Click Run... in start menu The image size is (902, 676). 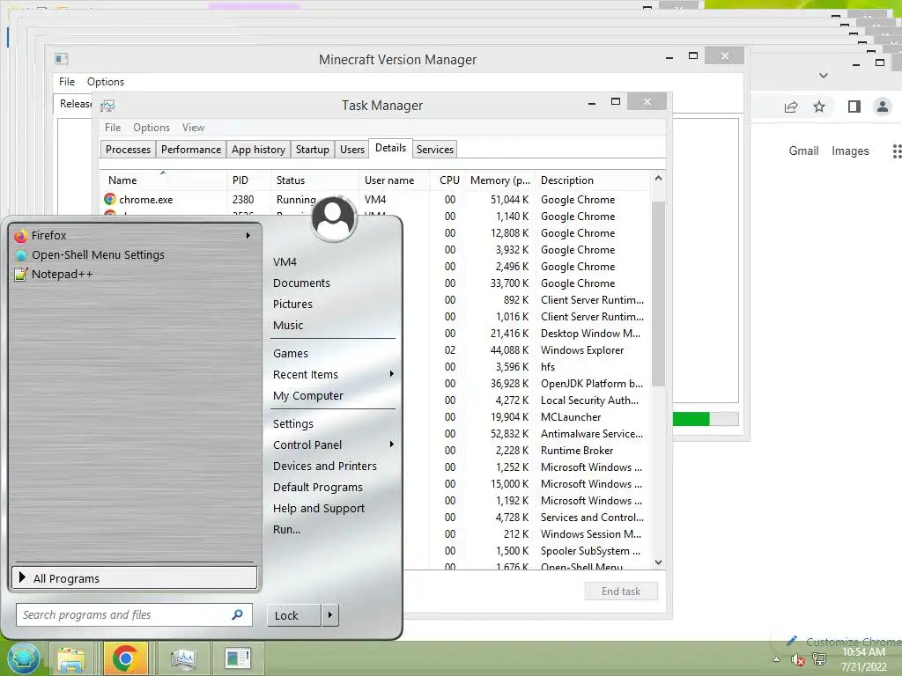click(286, 529)
